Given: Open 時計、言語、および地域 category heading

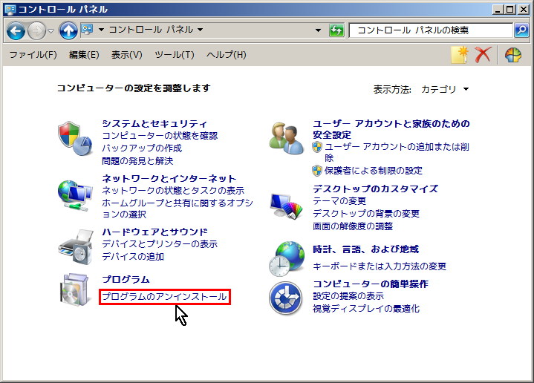Looking at the screenshot, I should [x=365, y=249].
